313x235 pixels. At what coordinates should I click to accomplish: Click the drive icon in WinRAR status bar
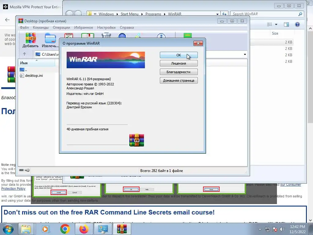(x=21, y=170)
